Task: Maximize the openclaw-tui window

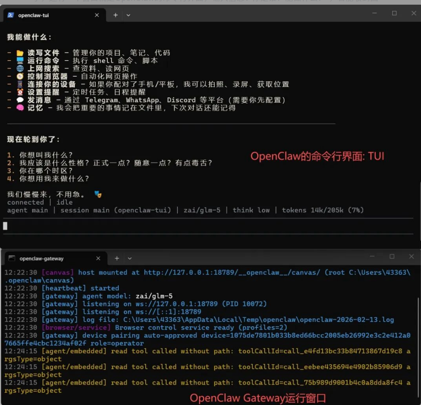Action: 394,13
